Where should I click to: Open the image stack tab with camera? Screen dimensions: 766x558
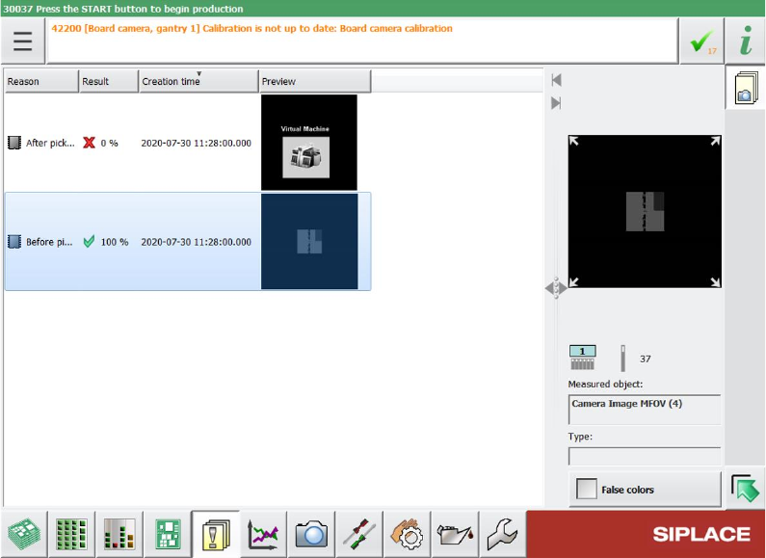746,89
